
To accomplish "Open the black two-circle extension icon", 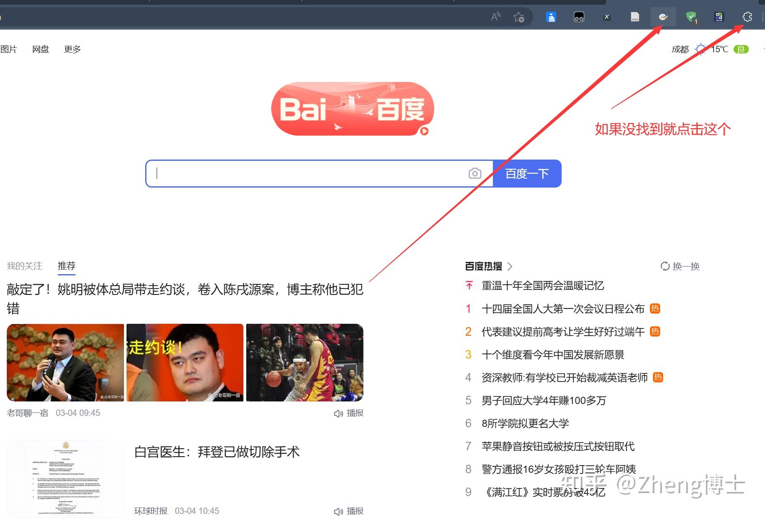I will pos(579,17).
